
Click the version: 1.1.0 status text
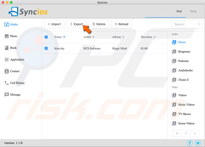pos(13,143)
